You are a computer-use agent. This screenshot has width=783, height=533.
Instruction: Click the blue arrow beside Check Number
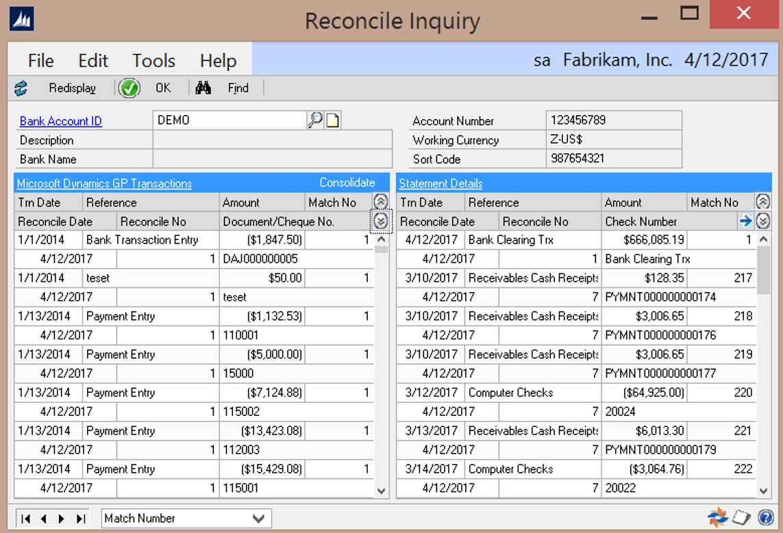click(746, 221)
